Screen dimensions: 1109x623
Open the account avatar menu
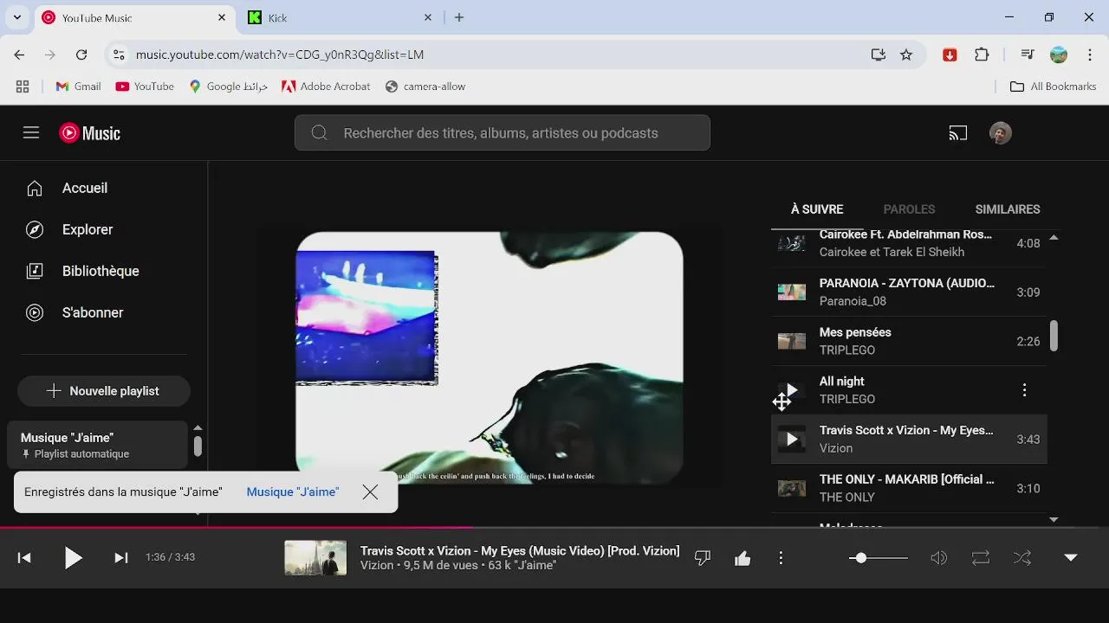1001,132
